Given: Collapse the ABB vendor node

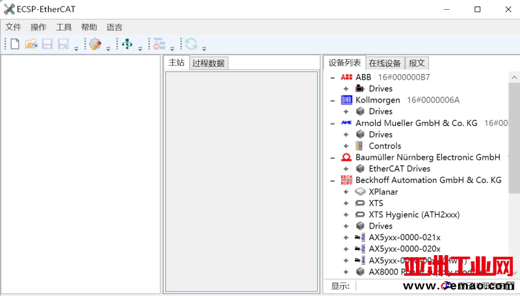Looking at the screenshot, I should tap(333, 77).
